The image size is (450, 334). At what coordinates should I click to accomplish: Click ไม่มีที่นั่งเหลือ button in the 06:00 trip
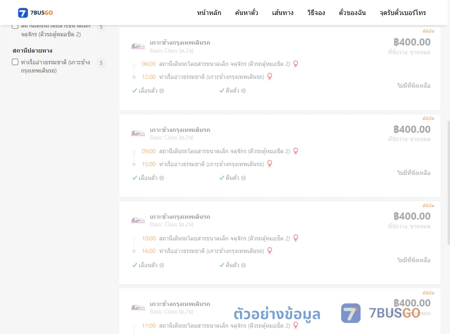414,86
